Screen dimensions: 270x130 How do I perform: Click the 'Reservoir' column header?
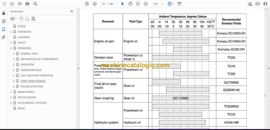[x=108, y=22]
